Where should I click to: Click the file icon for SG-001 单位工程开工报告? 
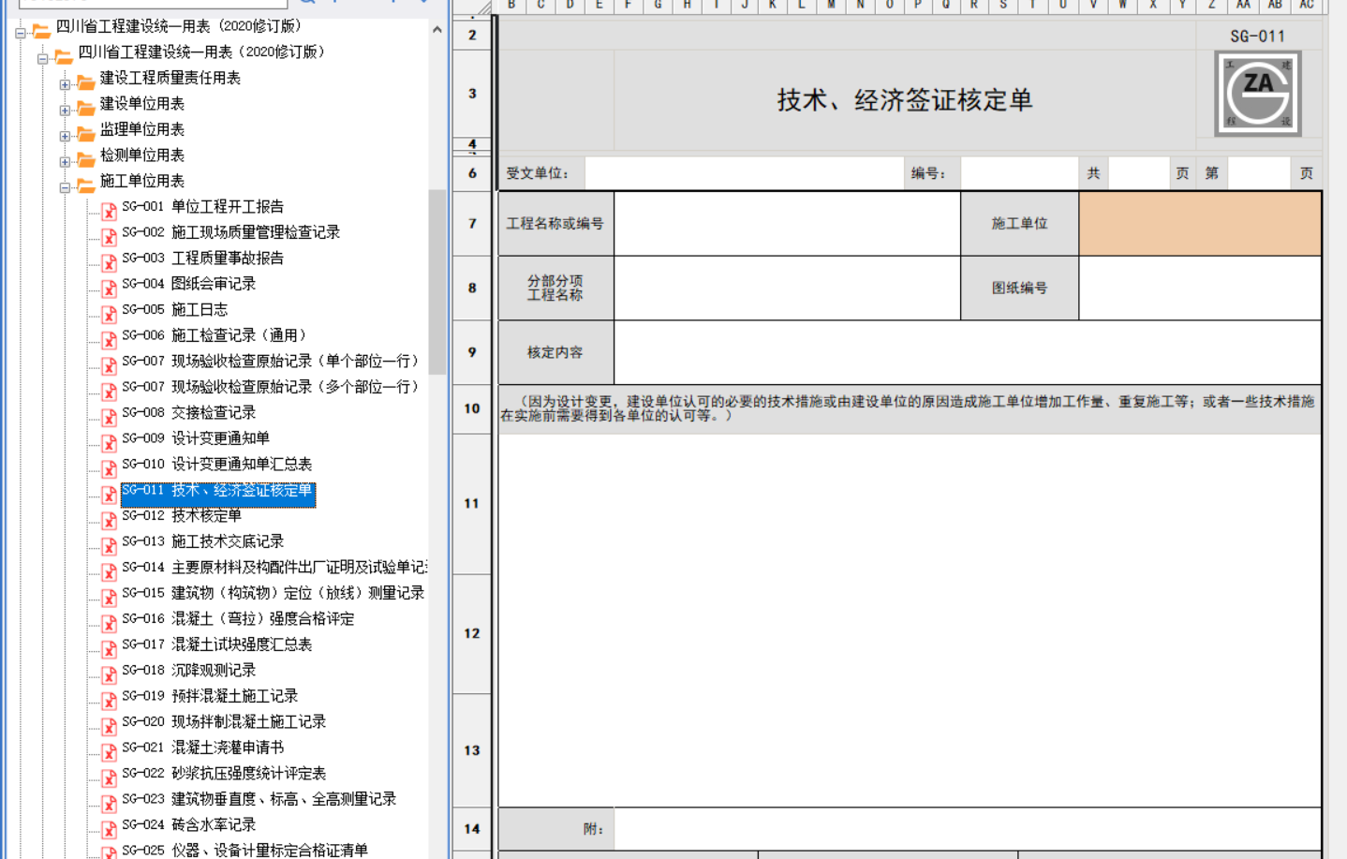point(109,211)
